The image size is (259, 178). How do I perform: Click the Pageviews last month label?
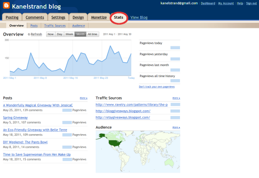[154, 65]
